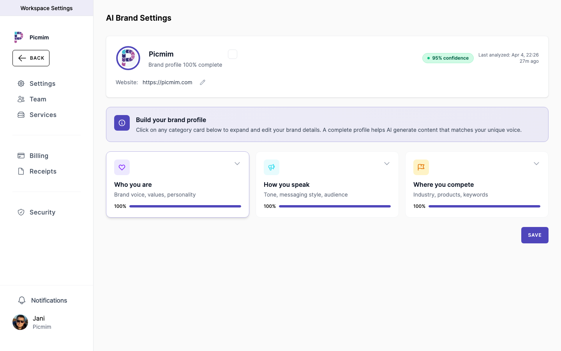The width and height of the screenshot is (561, 351).
Task: Click the megaphone icon on How you speak card
Action: 272,167
